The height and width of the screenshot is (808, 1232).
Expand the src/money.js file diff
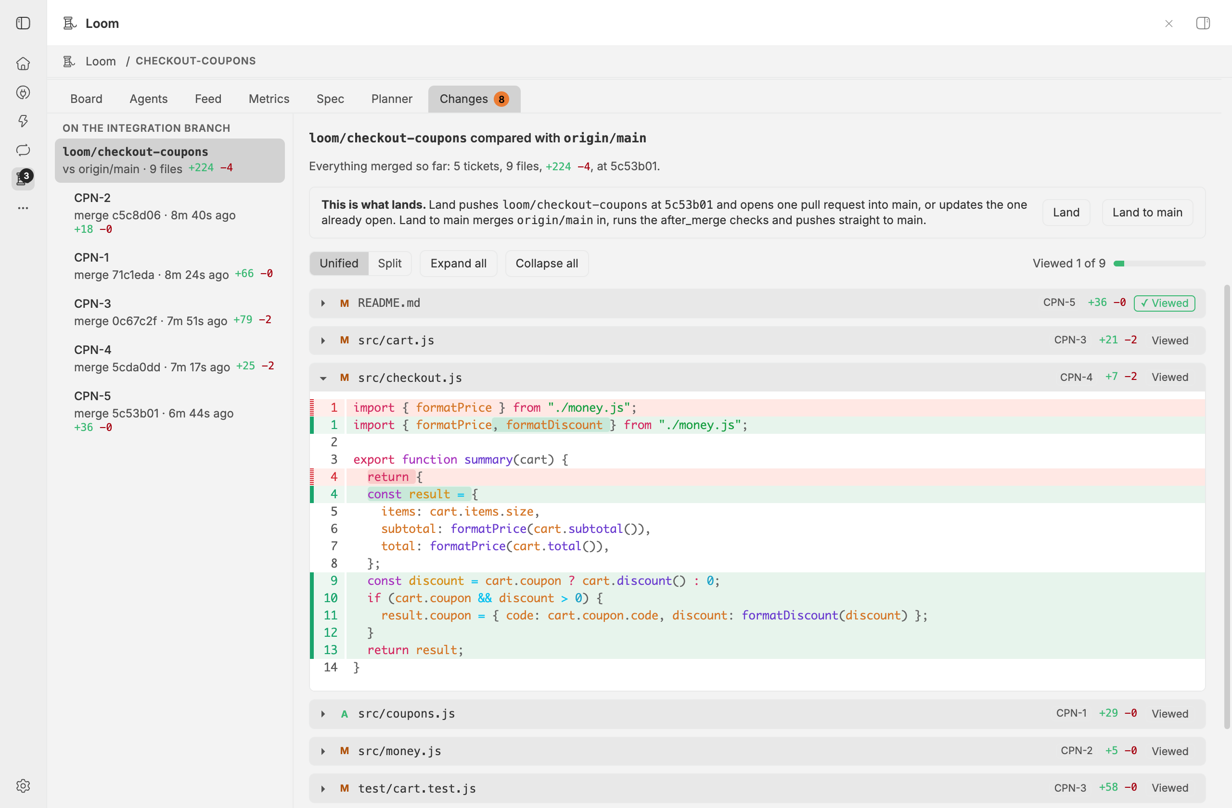tap(323, 751)
